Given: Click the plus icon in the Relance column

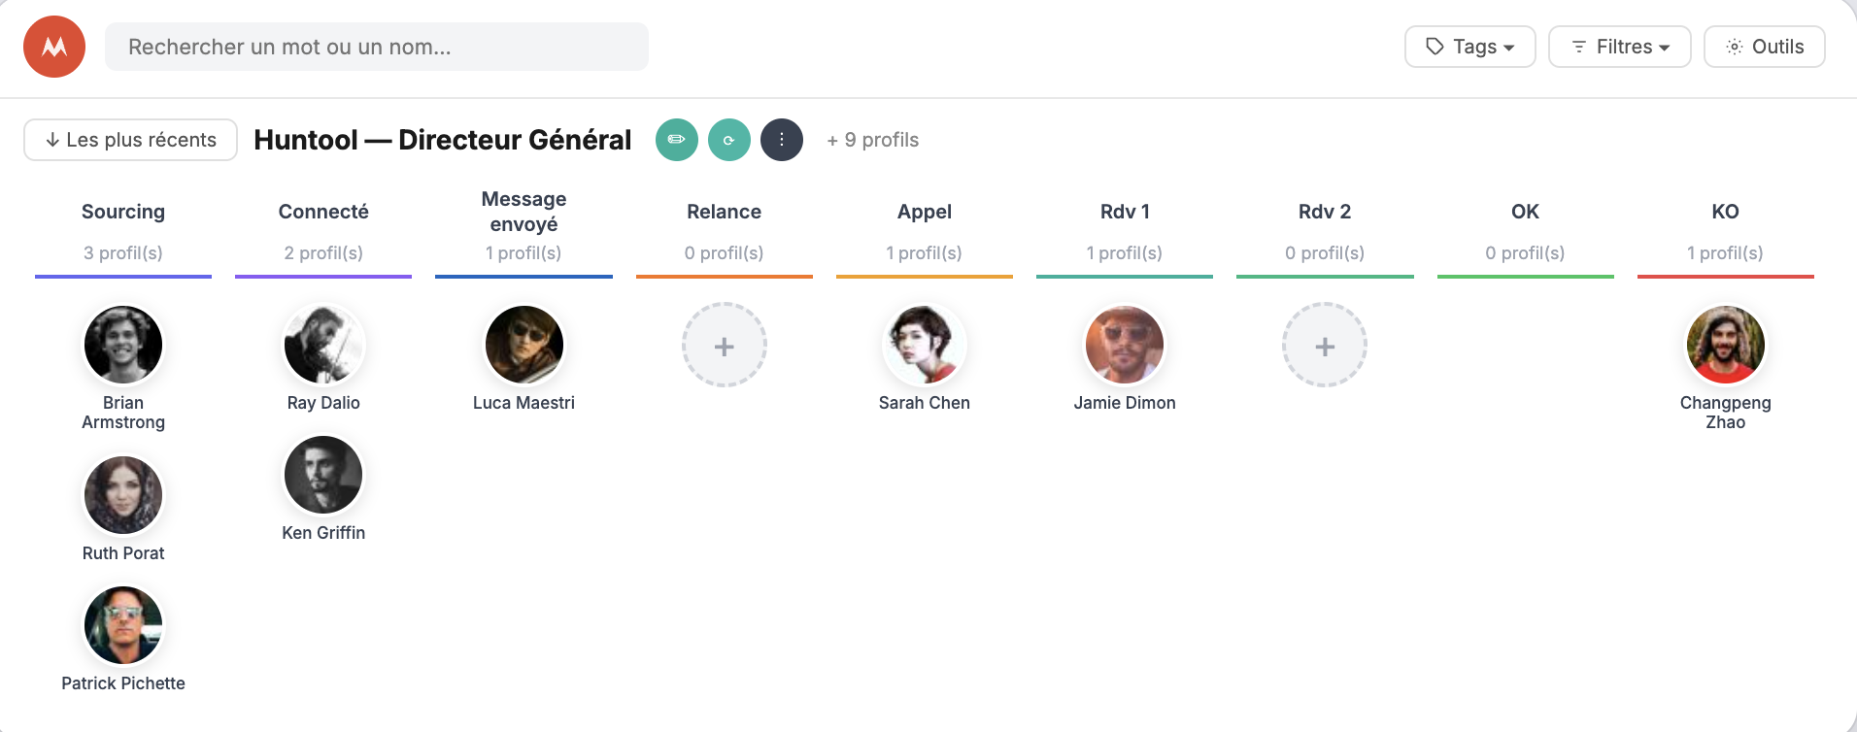Looking at the screenshot, I should click(724, 345).
